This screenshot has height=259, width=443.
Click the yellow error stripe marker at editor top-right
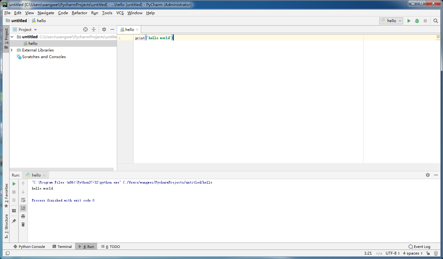pyautogui.click(x=438, y=37)
